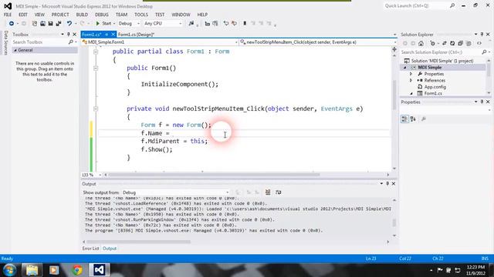
Task: Collapse the Form1 class code region
Action: [96, 52]
